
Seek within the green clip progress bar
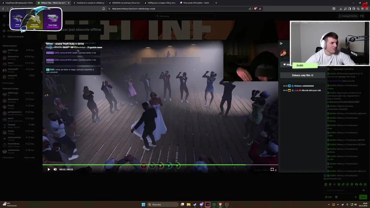tap(160, 165)
